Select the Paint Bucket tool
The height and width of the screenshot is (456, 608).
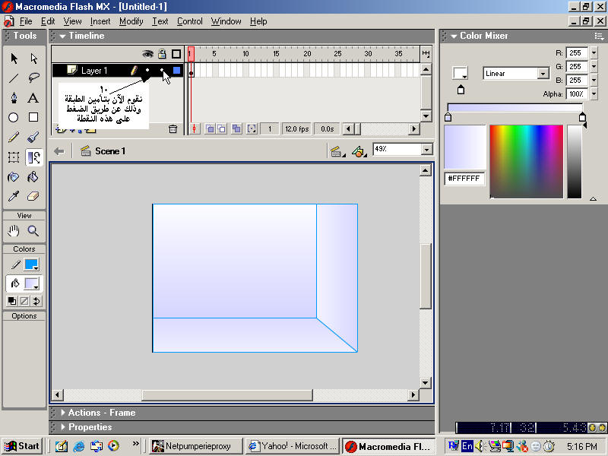point(33,177)
